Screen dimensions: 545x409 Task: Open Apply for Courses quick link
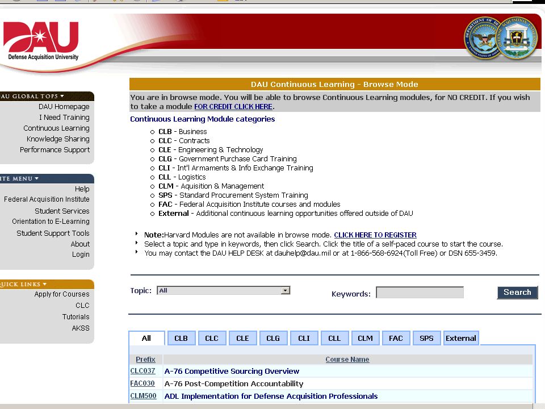pos(62,294)
